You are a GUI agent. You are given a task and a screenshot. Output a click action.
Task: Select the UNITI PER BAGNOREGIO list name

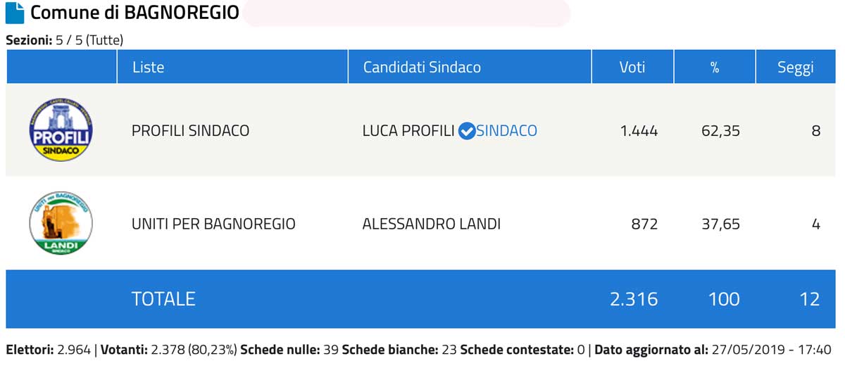[213, 224]
